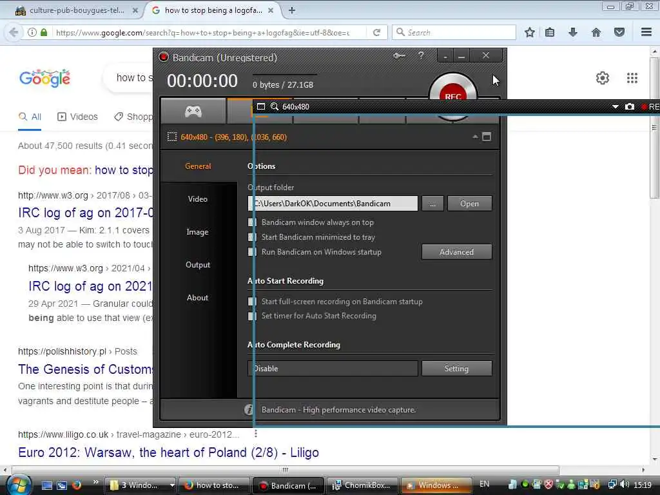Go to the Firefox home page icon
660x495 pixels.
(596, 32)
